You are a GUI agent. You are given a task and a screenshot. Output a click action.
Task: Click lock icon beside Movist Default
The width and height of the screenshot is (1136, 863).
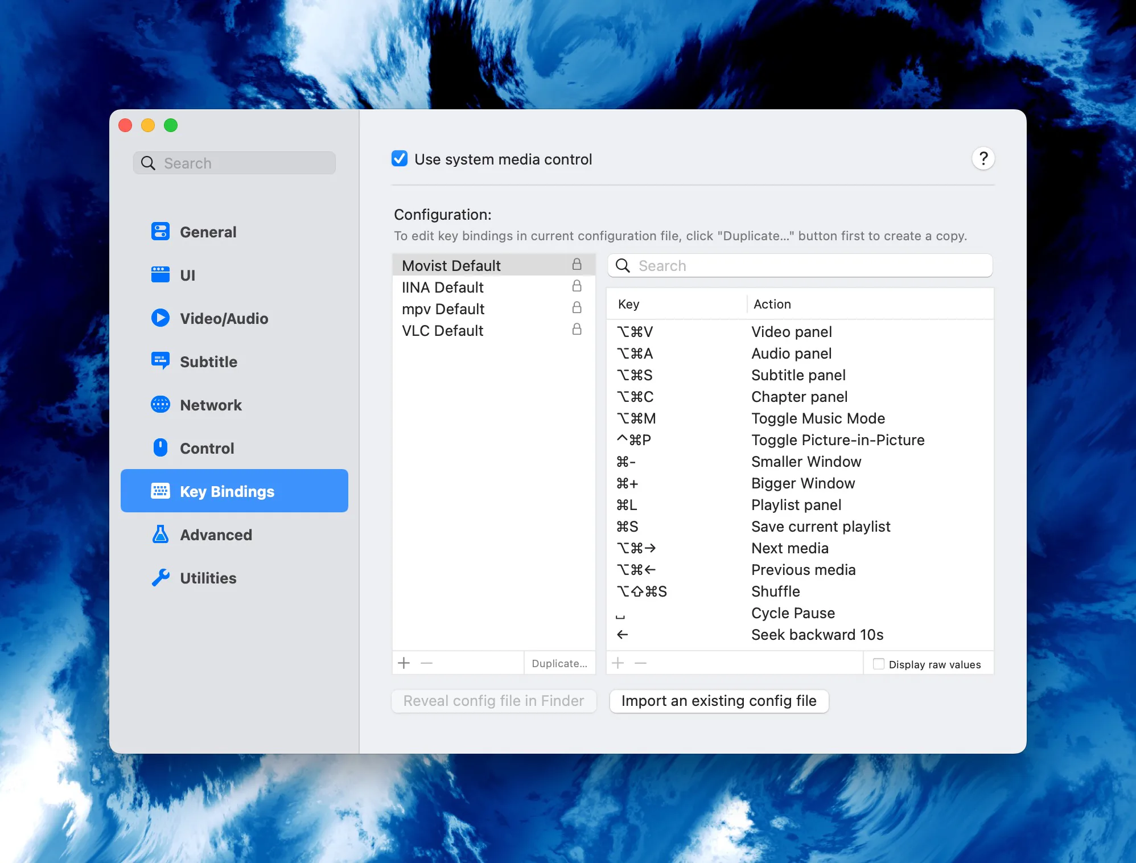click(577, 265)
